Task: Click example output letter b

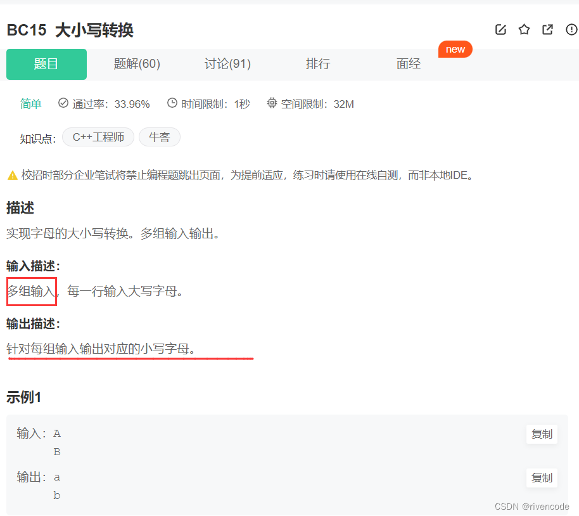Action: coord(57,495)
